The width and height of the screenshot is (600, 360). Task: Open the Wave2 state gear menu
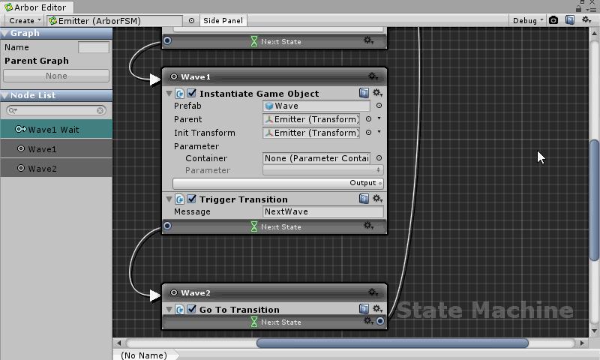(373, 292)
